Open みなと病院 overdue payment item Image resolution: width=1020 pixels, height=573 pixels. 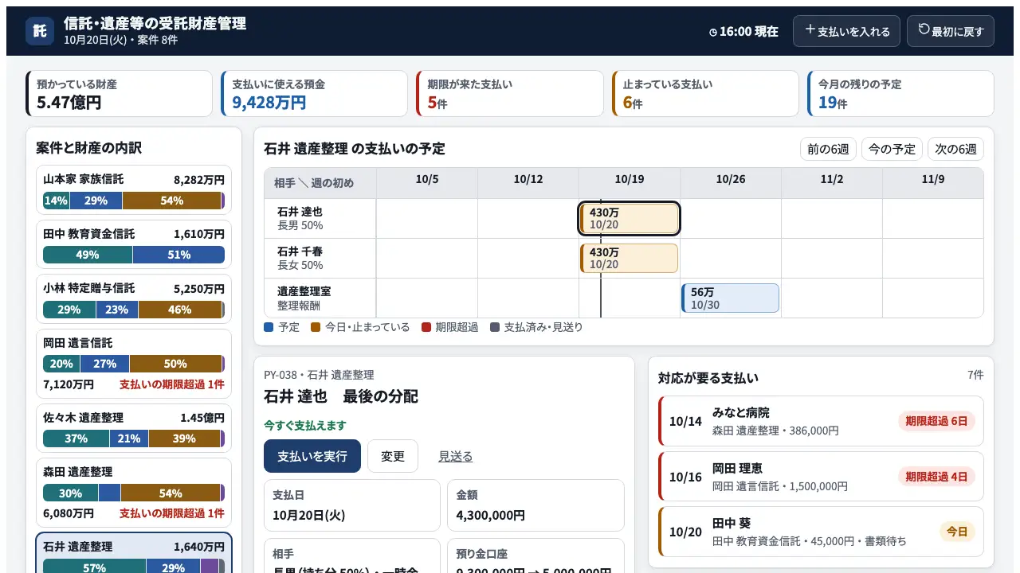821,421
